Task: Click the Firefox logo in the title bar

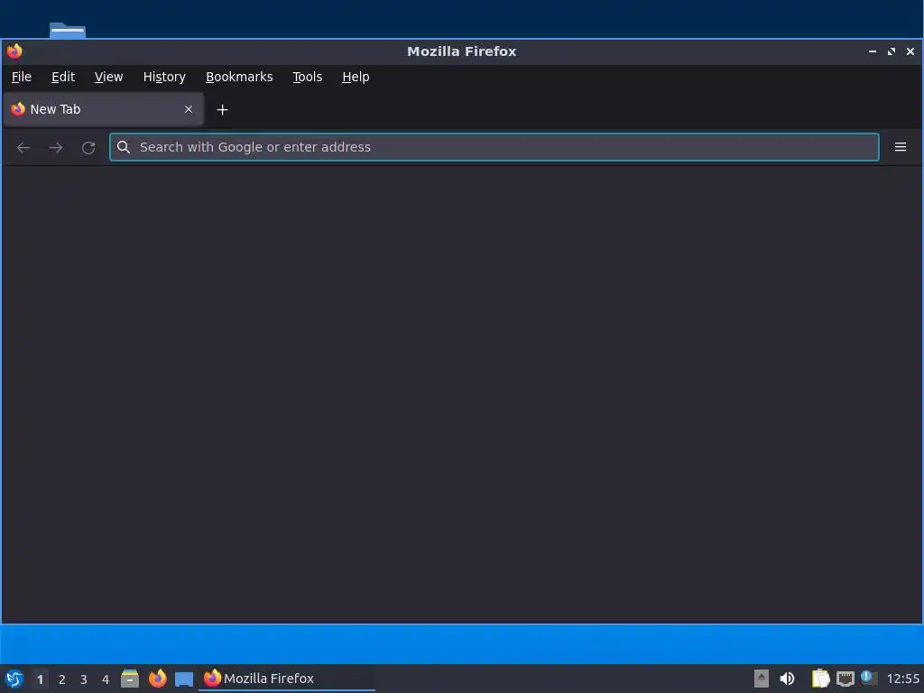Action: point(14,51)
